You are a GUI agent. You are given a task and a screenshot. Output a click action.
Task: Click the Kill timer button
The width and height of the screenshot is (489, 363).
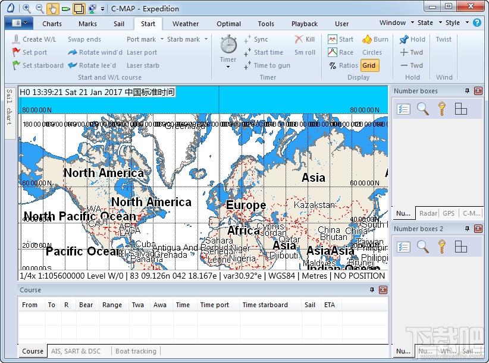pyautogui.click(x=305, y=39)
